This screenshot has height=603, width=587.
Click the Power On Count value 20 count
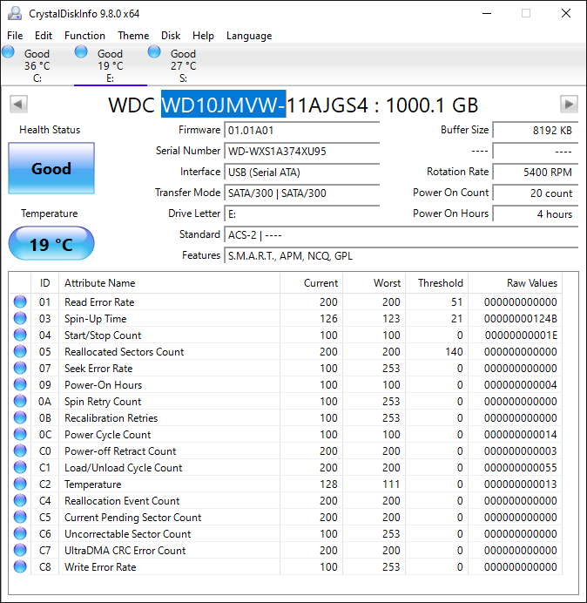536,193
